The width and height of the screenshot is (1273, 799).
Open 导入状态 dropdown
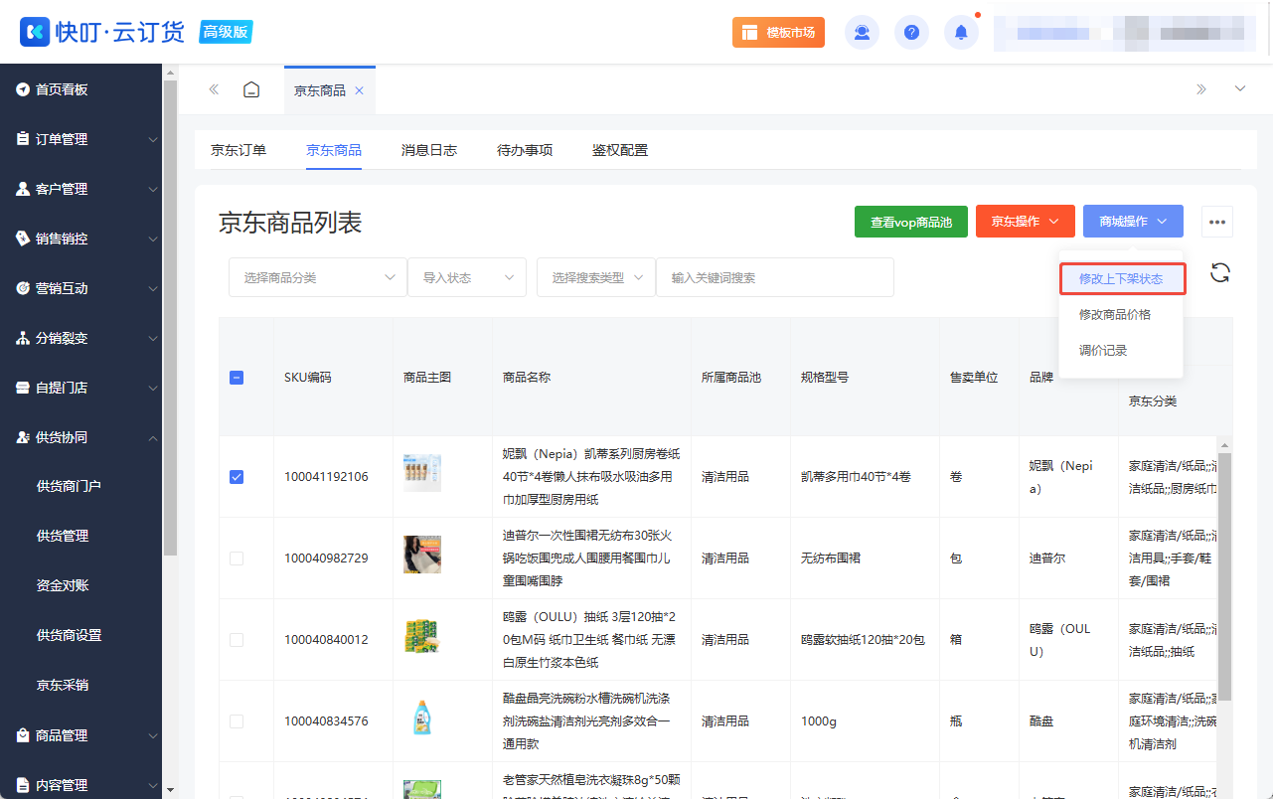467,277
